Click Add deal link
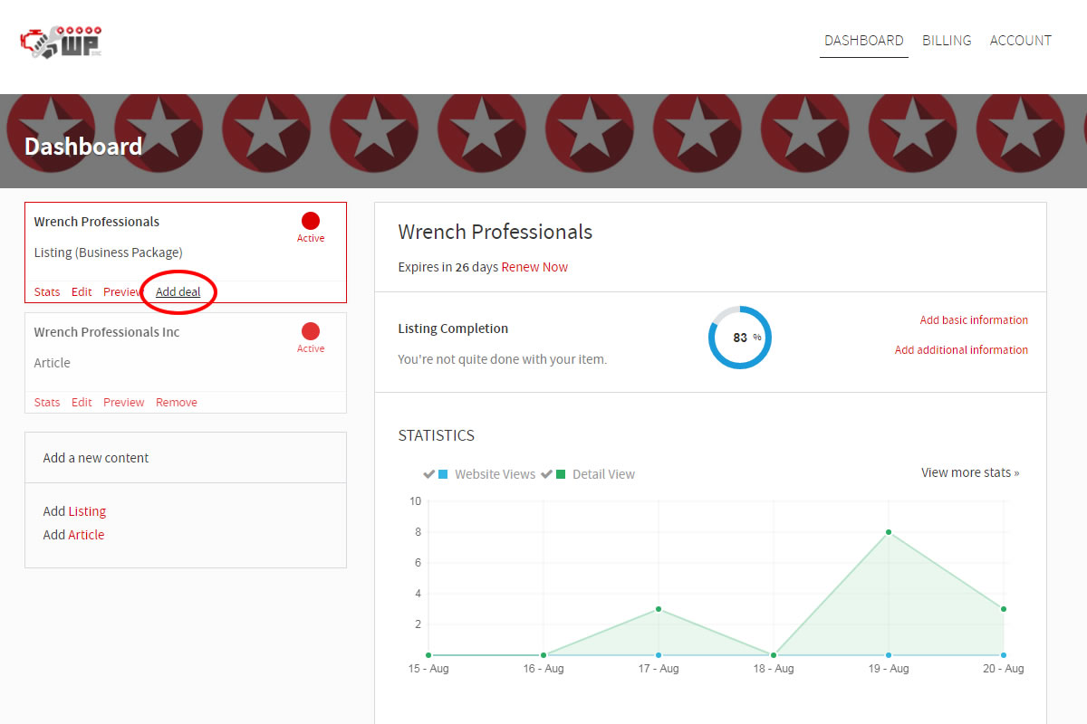Screen dimensions: 1087x724 (178, 292)
